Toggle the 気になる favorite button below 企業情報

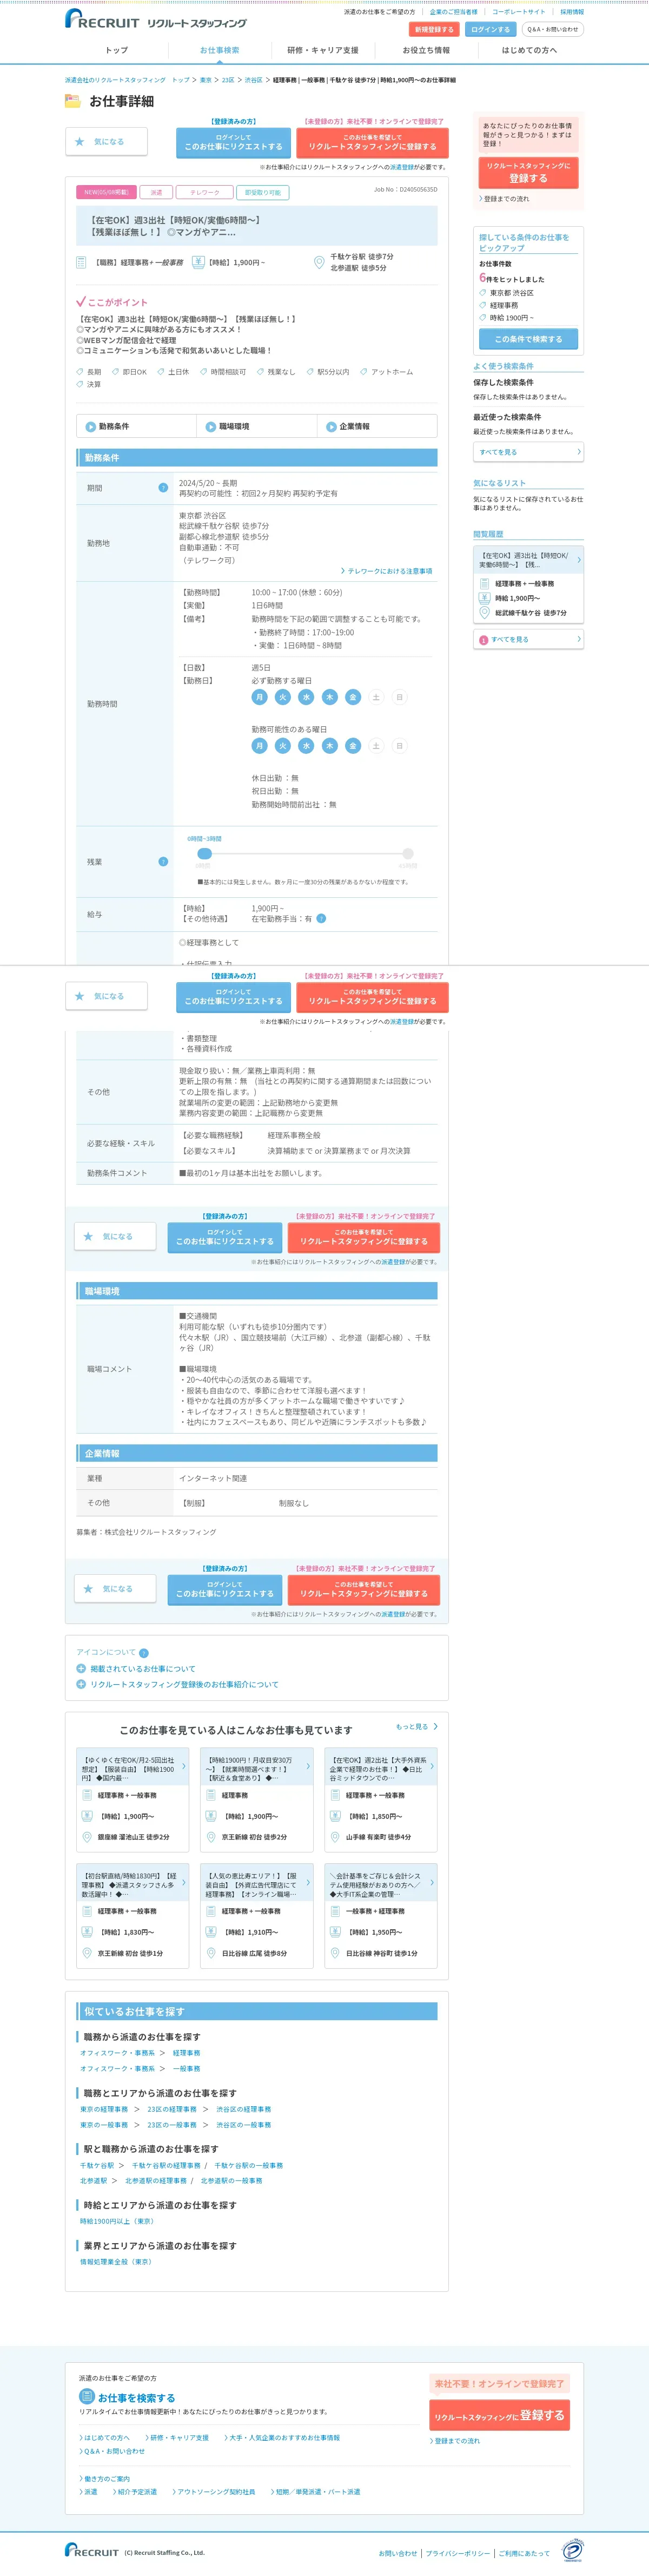pos(115,1588)
